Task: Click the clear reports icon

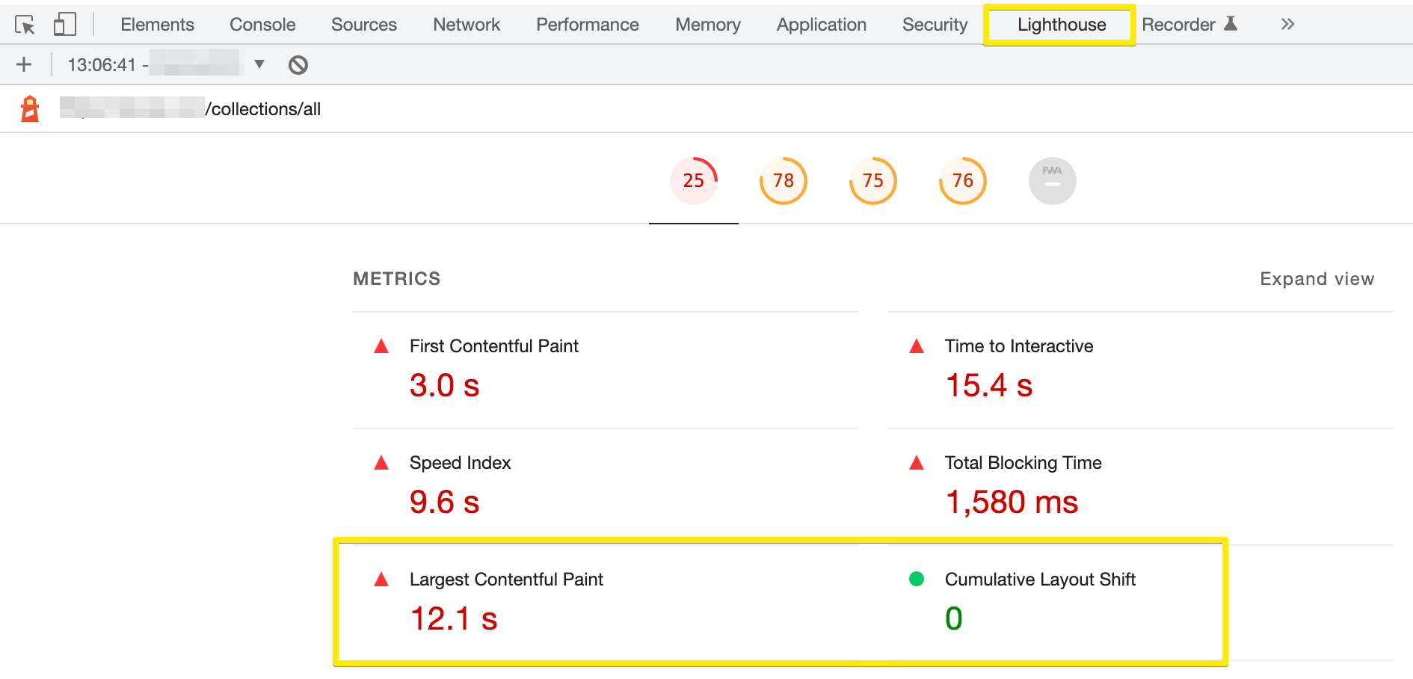Action: pyautogui.click(x=298, y=64)
